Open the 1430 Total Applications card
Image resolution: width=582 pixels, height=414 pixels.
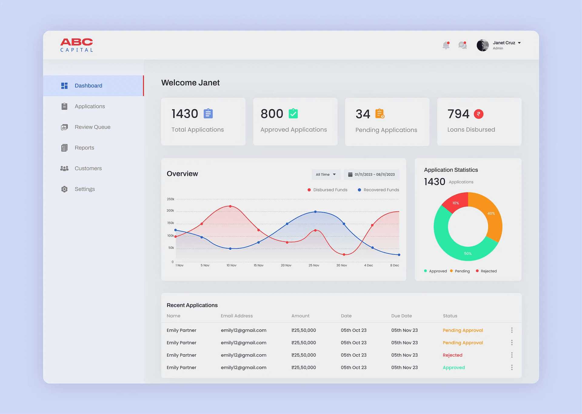(x=203, y=122)
